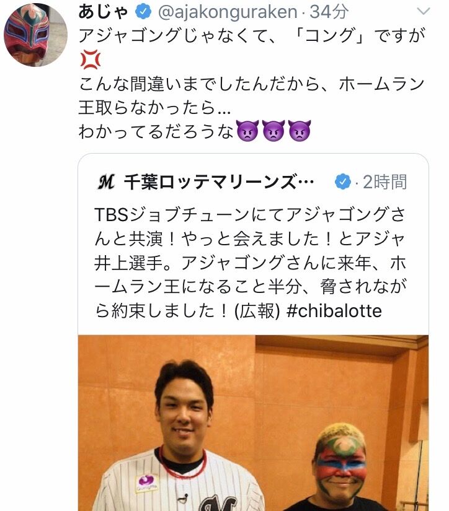Open the masked wrestler profile avatar
The image size is (449, 511).
coord(35,35)
